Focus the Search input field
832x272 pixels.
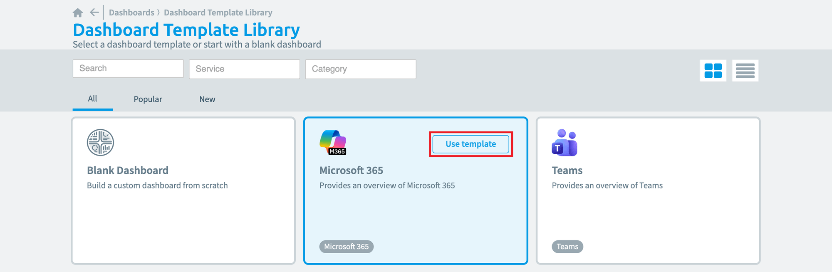point(128,69)
